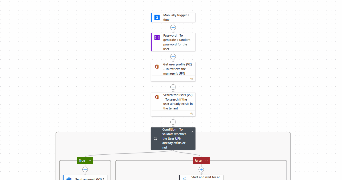Image resolution: width=342 pixels, height=180 pixels.
Task: Click the email icon on Send an email card
Action: 69,178
